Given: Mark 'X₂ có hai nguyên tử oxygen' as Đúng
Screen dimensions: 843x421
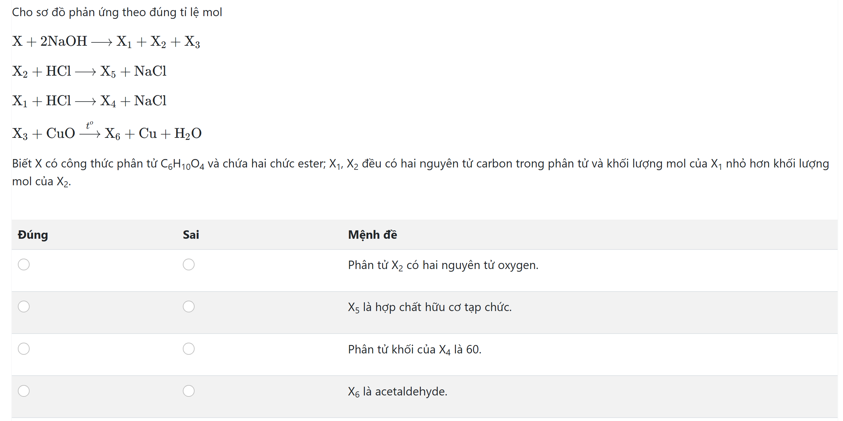Looking at the screenshot, I should click(x=24, y=265).
